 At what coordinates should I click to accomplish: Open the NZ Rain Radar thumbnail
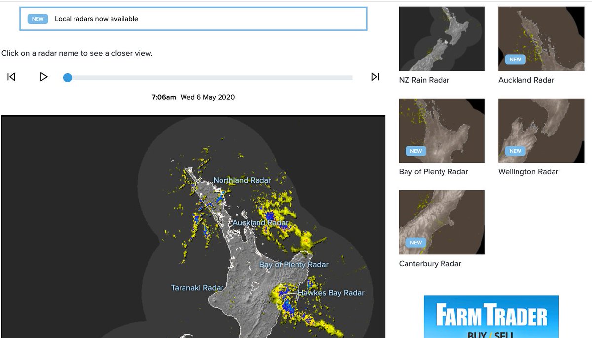(442, 39)
